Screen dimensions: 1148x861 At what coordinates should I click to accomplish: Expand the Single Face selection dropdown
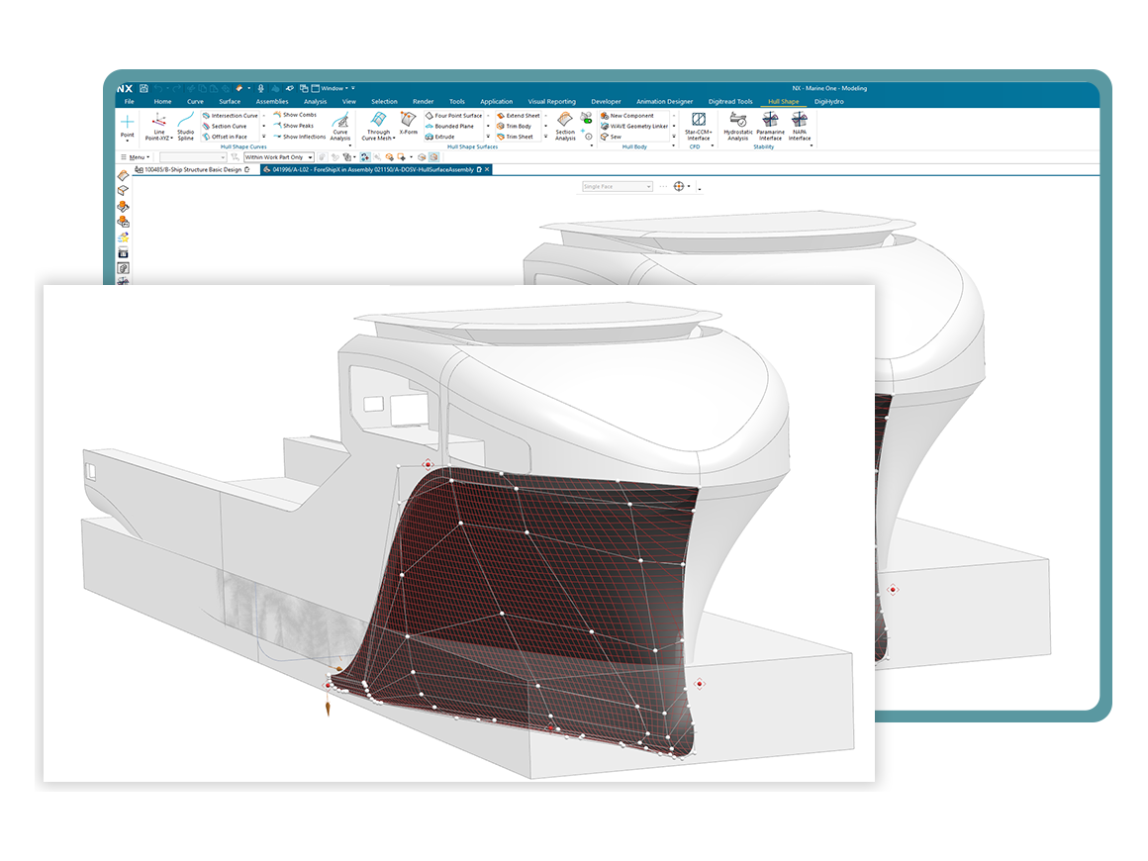618,187
